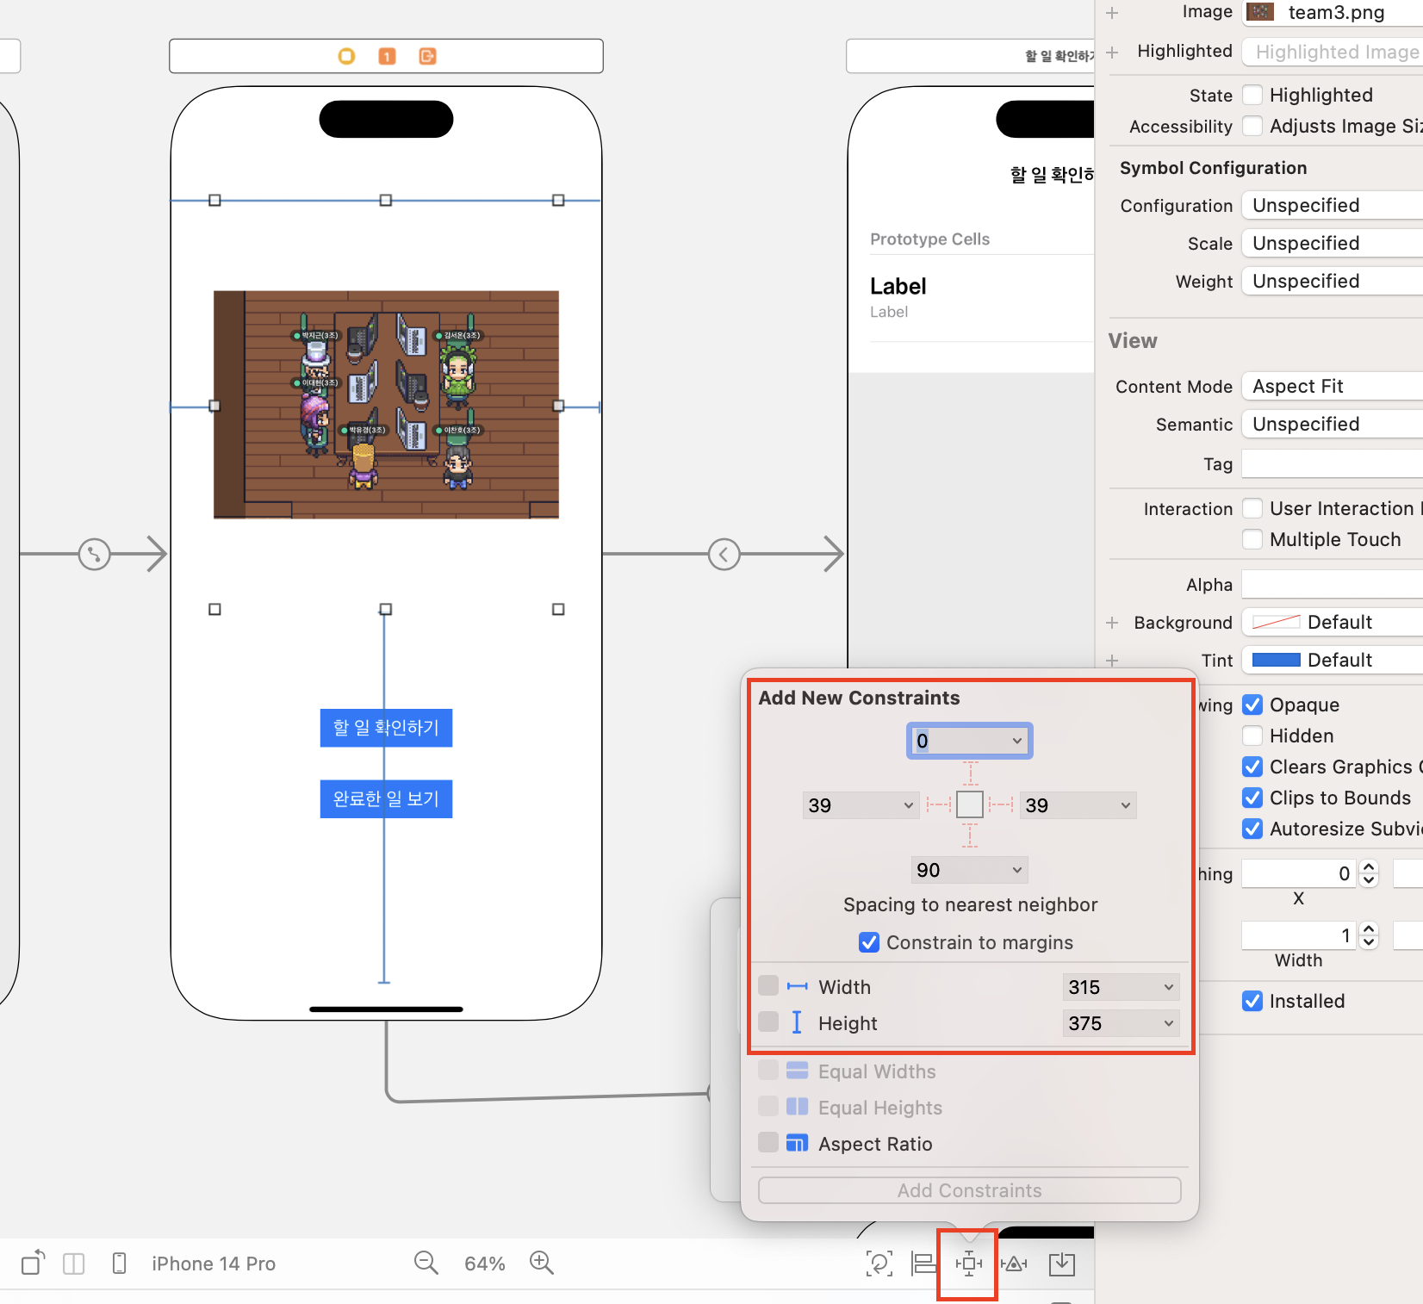The height and width of the screenshot is (1304, 1423).
Task: Select the Exit dock icon
Action: 427,56
